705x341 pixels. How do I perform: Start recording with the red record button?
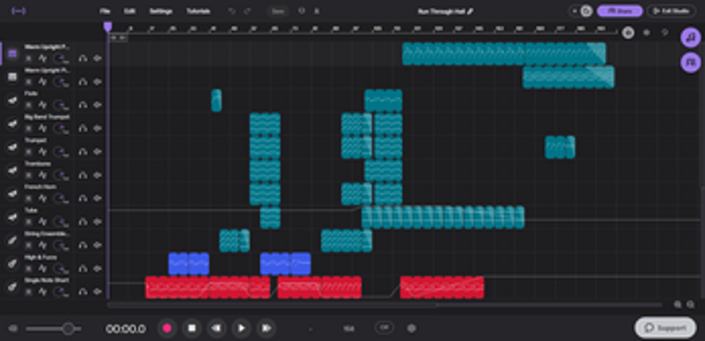[x=167, y=329]
